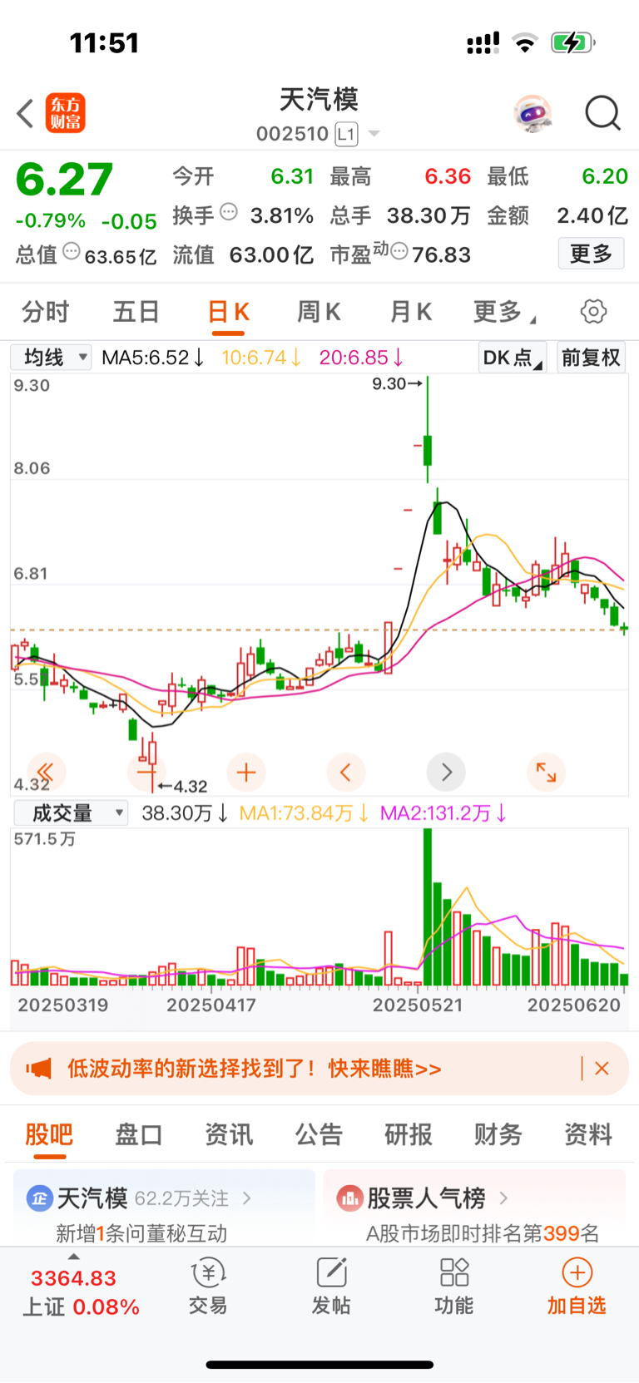Screen dimensions: 639x1383
Task: Open the 东方财富 logo icon
Action: tap(66, 113)
